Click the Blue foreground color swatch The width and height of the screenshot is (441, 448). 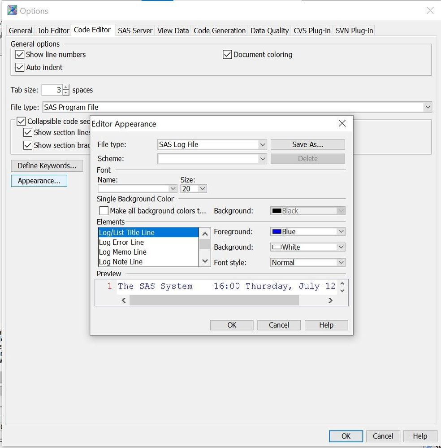(277, 231)
